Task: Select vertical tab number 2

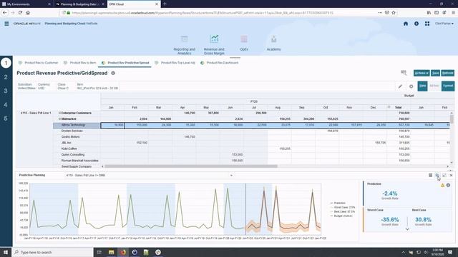Action: tap(6, 77)
